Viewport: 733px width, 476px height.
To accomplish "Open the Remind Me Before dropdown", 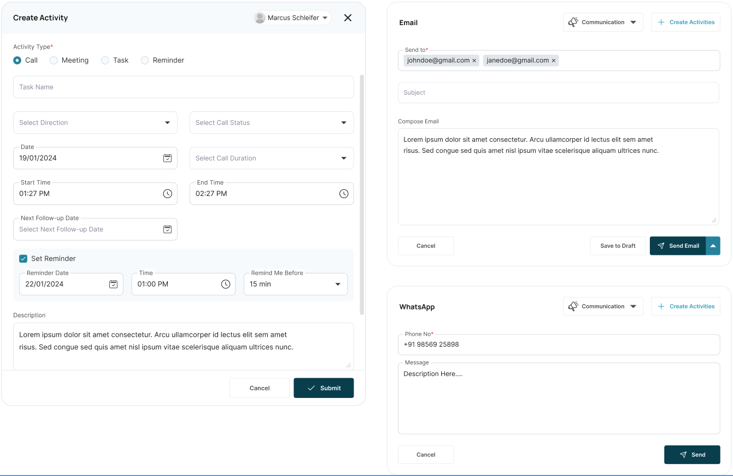I will 337,284.
